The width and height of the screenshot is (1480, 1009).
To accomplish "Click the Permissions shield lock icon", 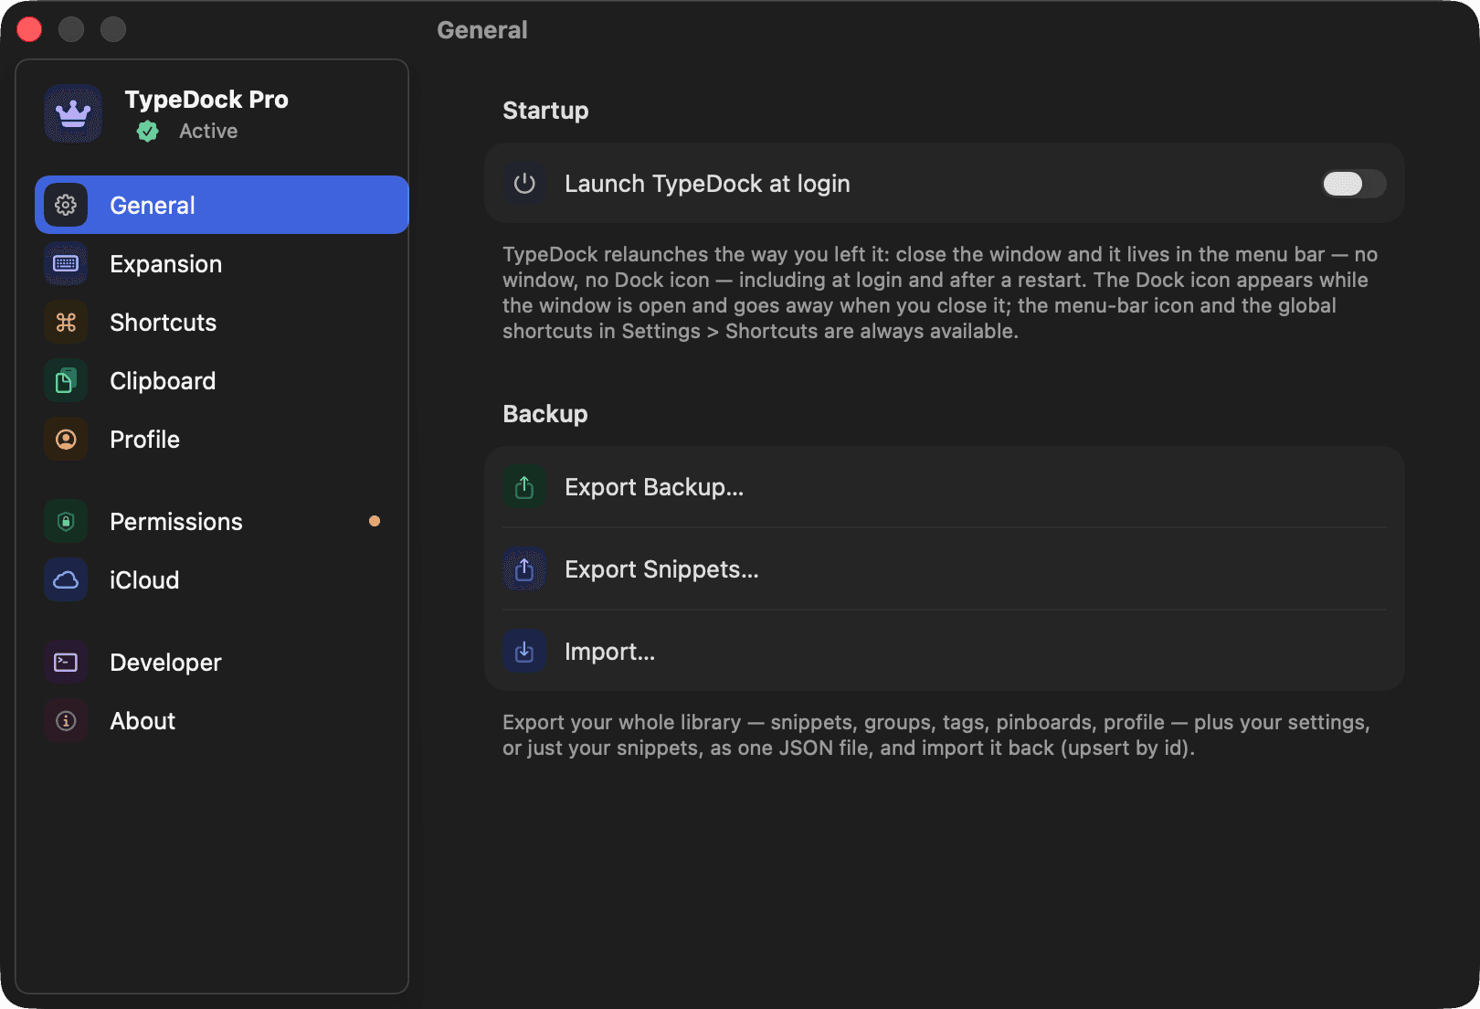I will coord(66,521).
